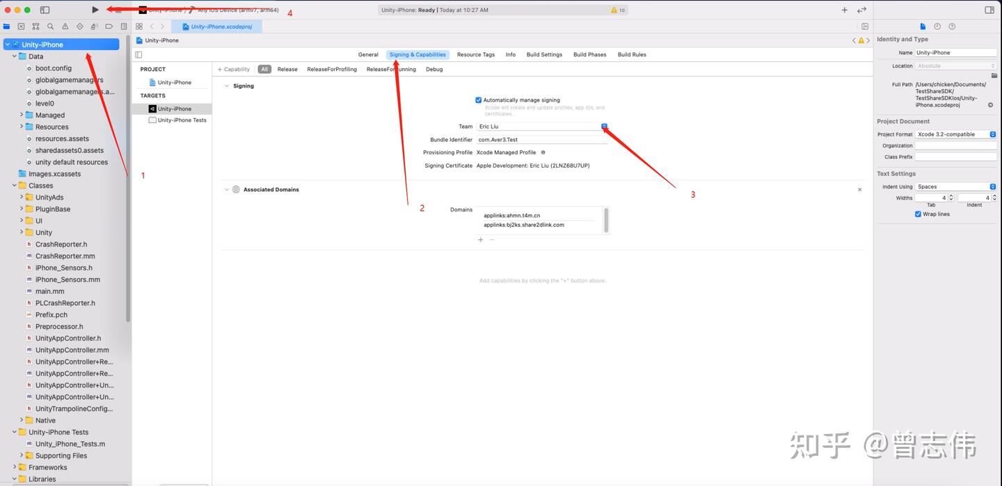Image resolution: width=1002 pixels, height=486 pixels.
Task: Open the Issue navigator in the navigator bar
Action: (65, 26)
